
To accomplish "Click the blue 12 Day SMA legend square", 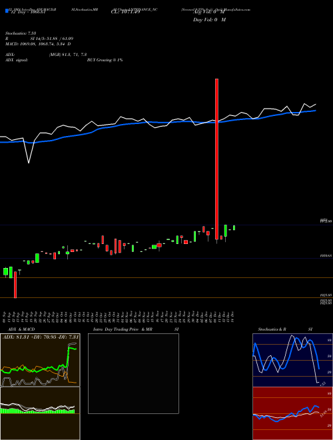I will tap(7, 11).
